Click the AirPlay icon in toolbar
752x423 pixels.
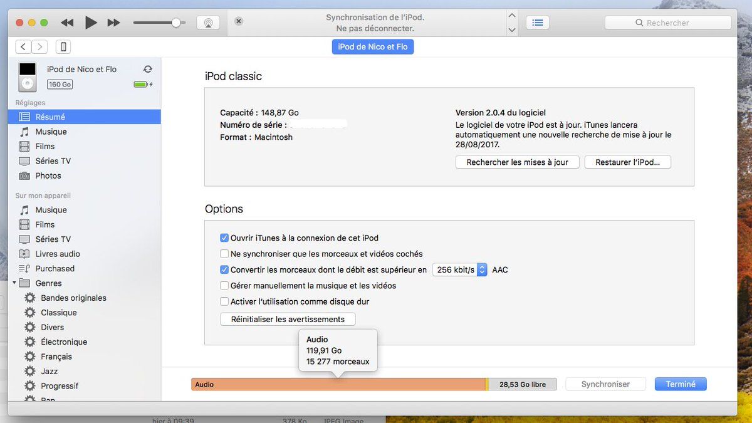pos(208,23)
